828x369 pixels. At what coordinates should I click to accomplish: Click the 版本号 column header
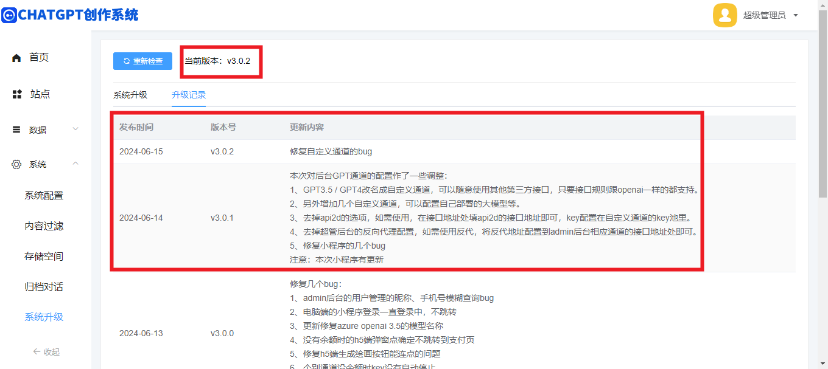(223, 127)
